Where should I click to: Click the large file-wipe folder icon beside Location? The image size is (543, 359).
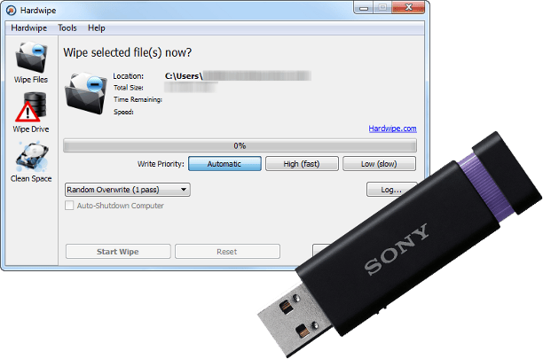point(86,93)
